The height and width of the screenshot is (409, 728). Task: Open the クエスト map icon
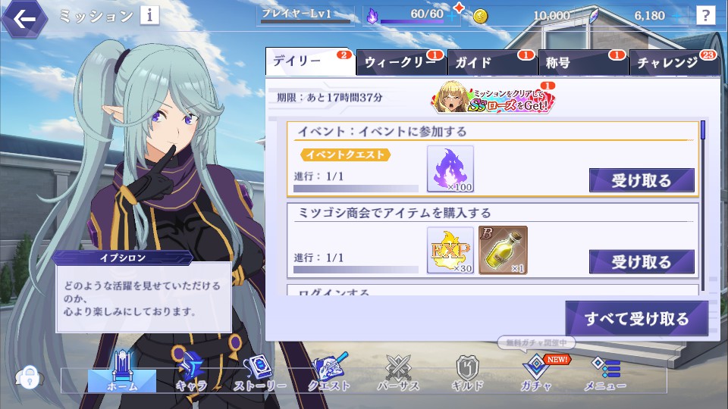click(x=328, y=372)
